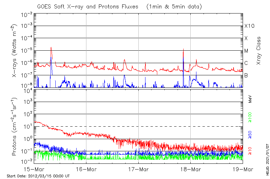
Task: Select the 18-Mar date label below the plot
Action: (190, 169)
